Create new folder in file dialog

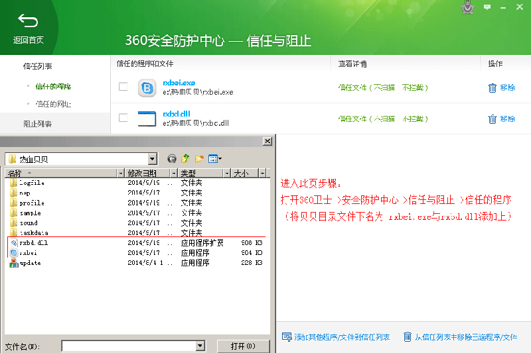[198, 159]
